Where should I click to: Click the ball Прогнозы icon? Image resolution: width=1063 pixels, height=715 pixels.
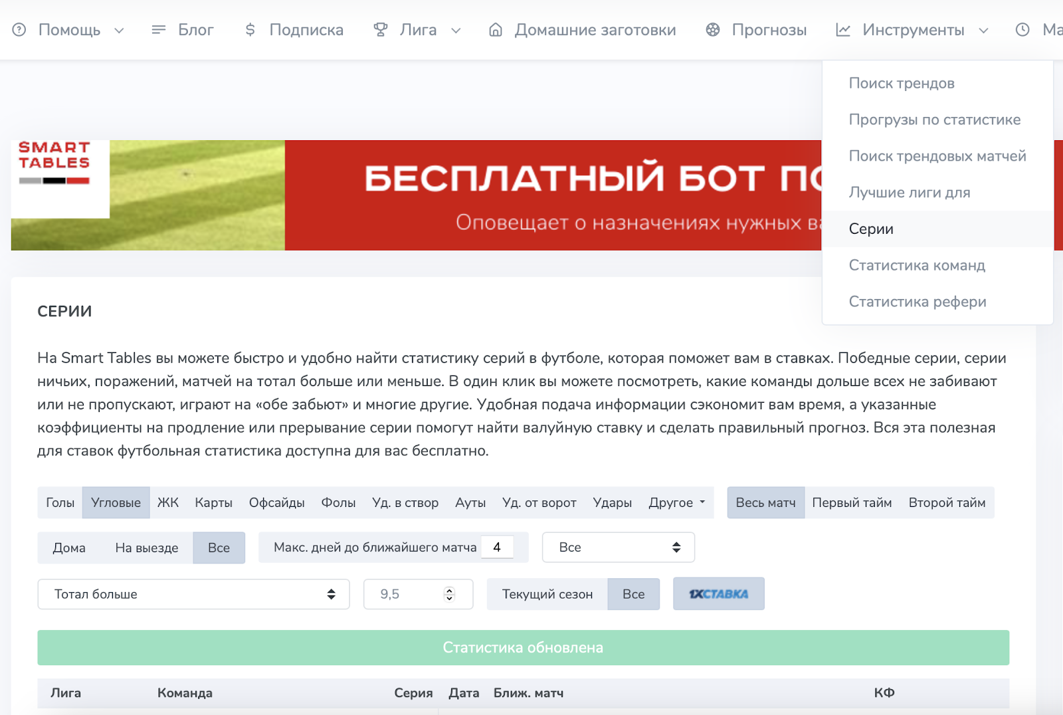point(713,30)
